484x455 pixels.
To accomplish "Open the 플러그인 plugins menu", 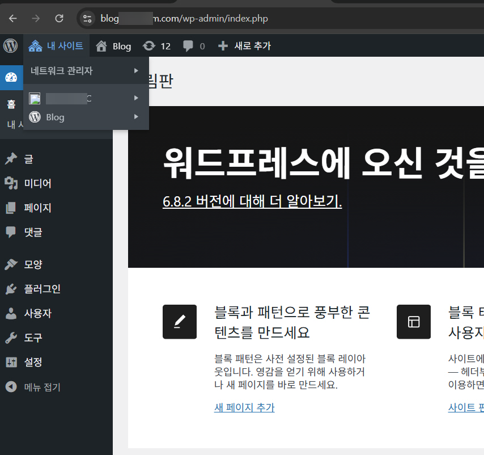I will pos(43,289).
